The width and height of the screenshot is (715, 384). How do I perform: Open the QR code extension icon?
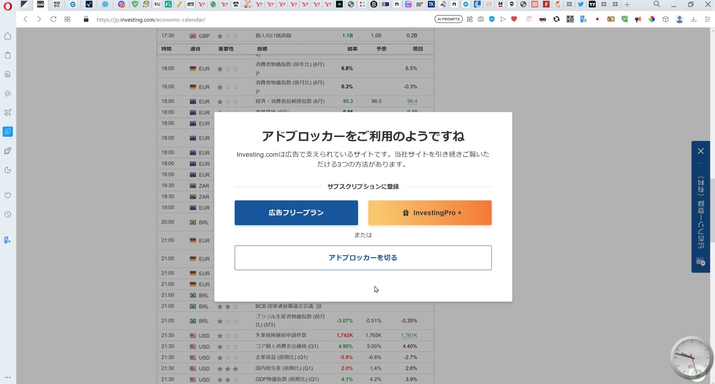click(x=570, y=19)
